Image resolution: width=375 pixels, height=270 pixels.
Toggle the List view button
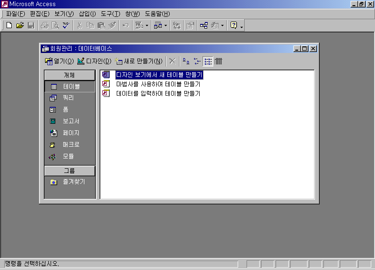(x=208, y=61)
